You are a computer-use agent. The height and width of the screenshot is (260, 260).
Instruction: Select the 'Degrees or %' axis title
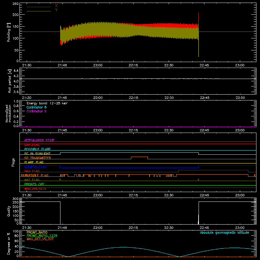coord(8,243)
